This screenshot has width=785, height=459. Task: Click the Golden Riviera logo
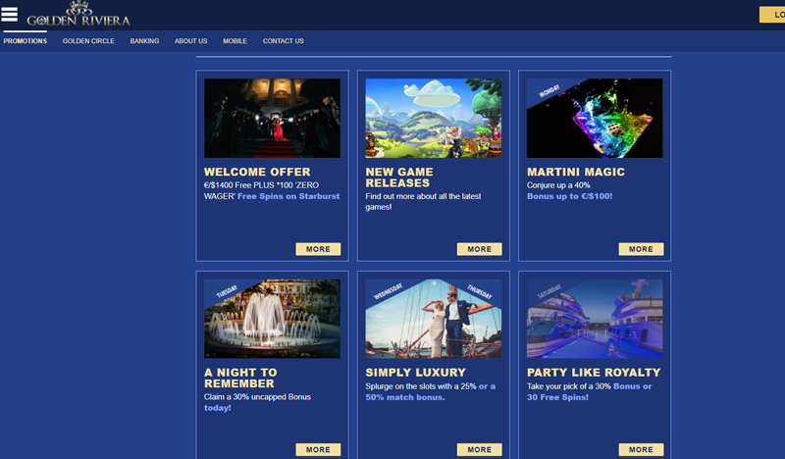coord(78,15)
